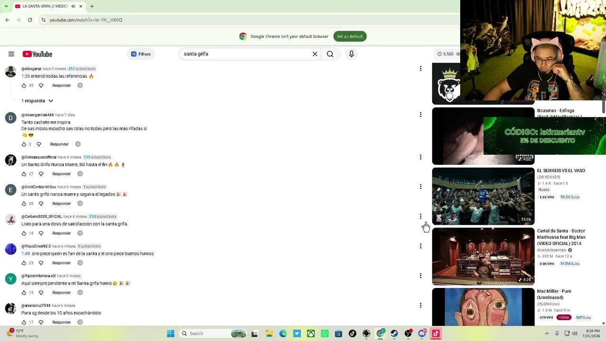Dislike the comment by @dosecgarcia6466
The height and width of the screenshot is (341, 606).
tap(39, 144)
